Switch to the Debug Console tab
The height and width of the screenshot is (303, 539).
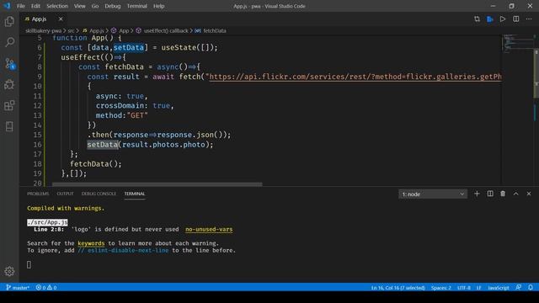[99, 194]
